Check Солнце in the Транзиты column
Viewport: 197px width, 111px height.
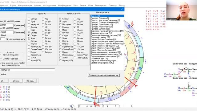click(x=29, y=19)
